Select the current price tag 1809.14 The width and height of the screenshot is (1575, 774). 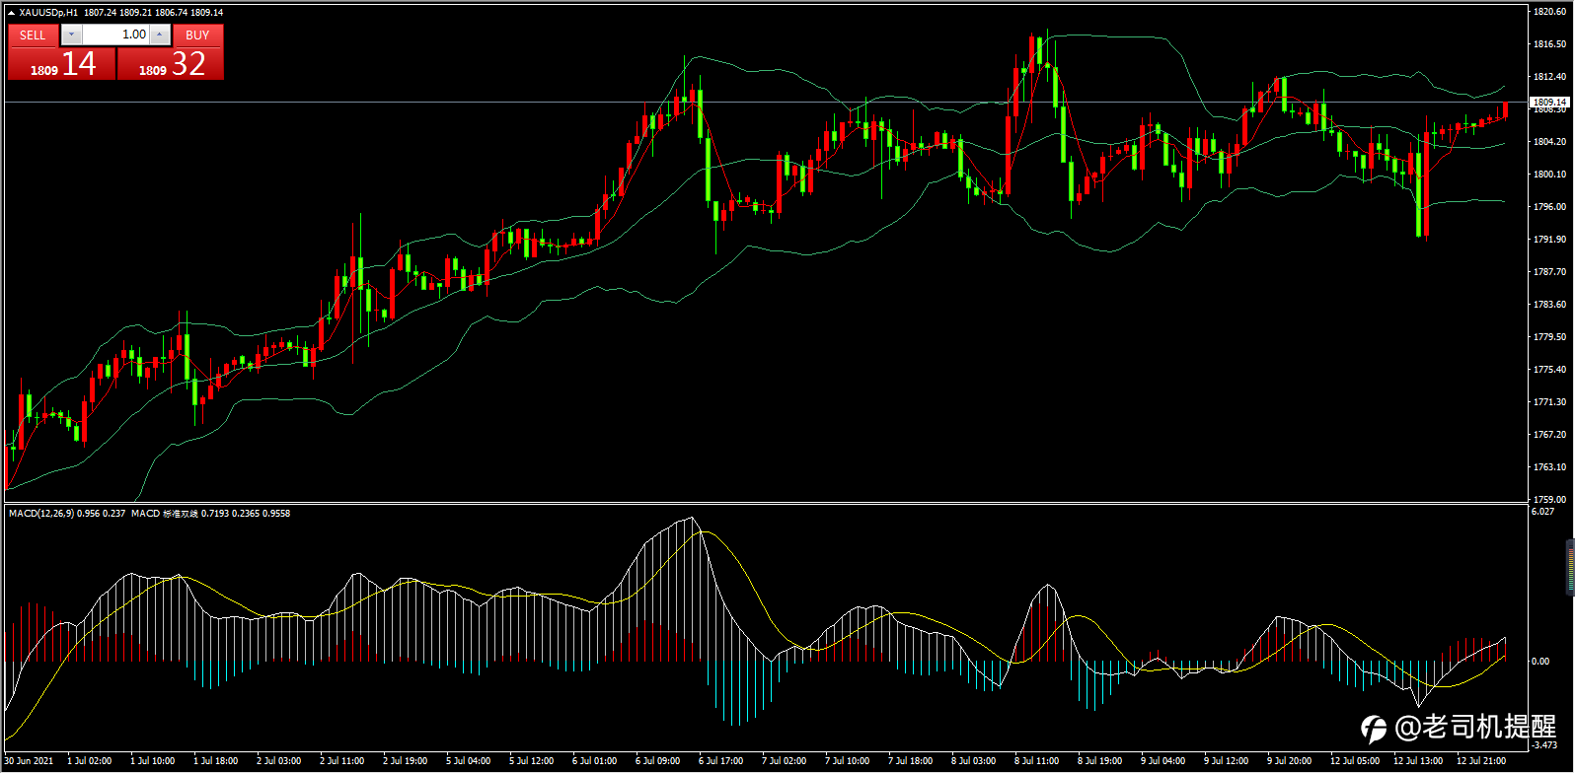coord(1549,102)
